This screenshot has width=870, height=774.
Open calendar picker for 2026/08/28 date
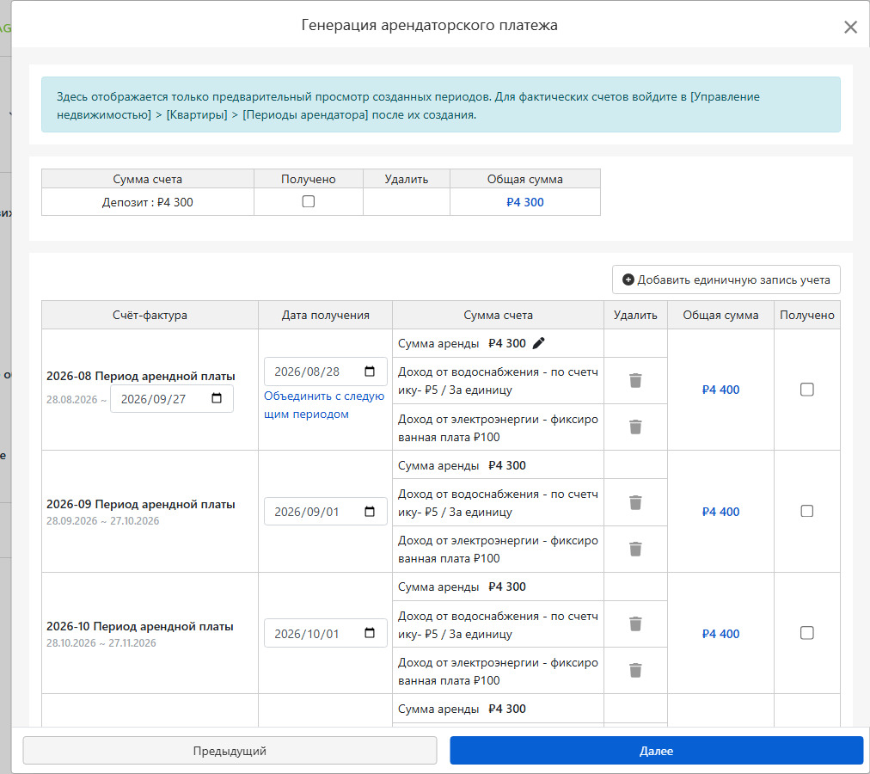tap(370, 372)
